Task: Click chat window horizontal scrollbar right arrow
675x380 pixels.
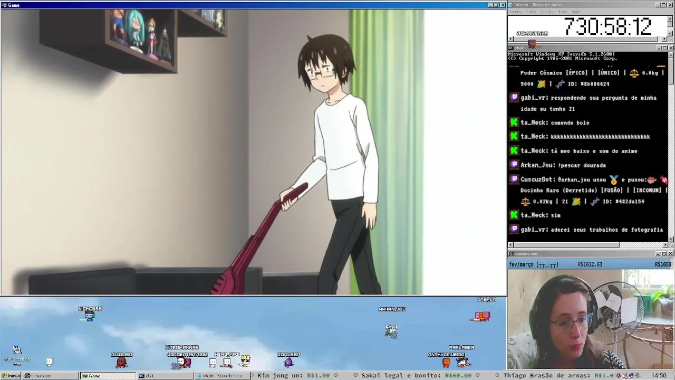Action: (665, 245)
